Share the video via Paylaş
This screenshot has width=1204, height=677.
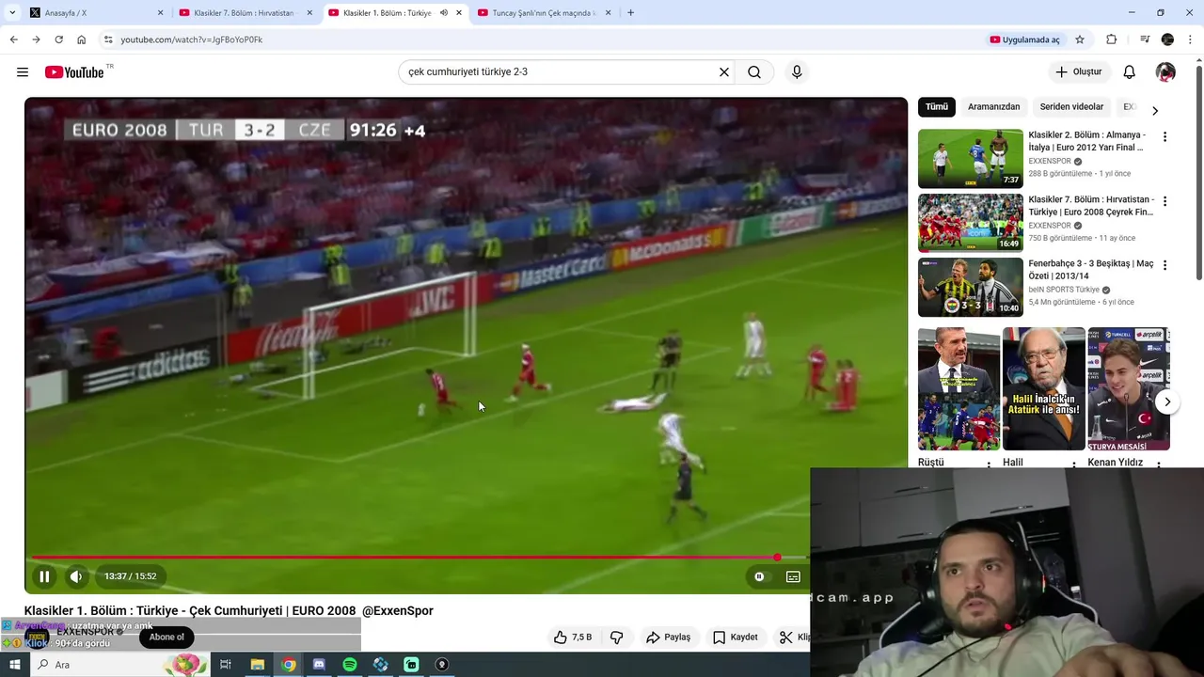pyautogui.click(x=668, y=638)
